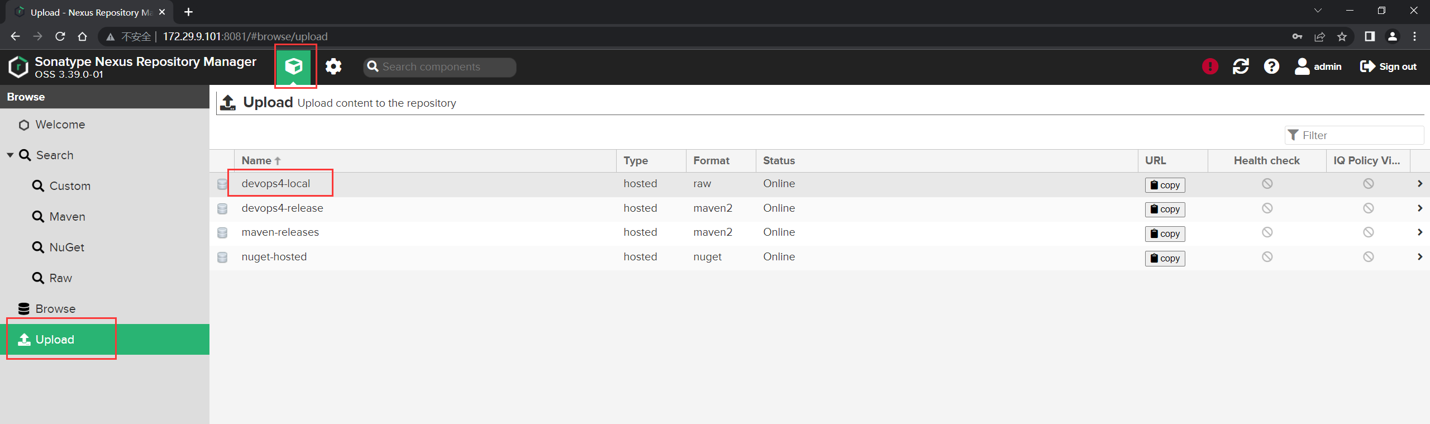The width and height of the screenshot is (1430, 424).
Task: Click devops4-local health check icon
Action: tap(1267, 184)
